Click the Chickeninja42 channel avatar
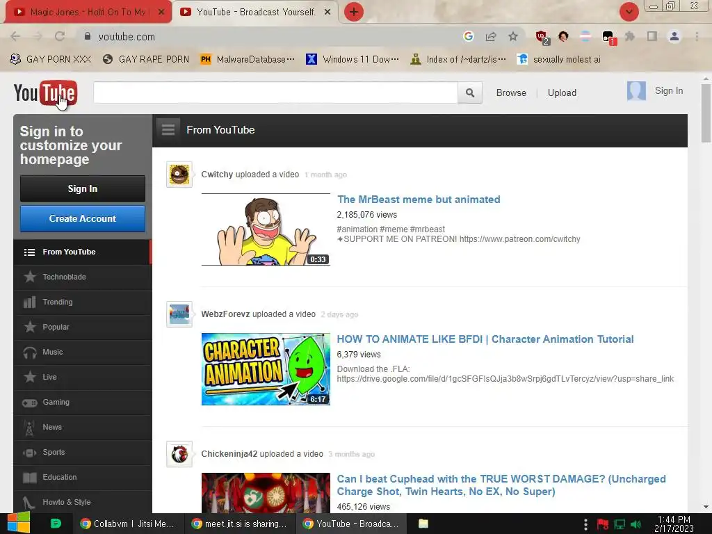The width and height of the screenshot is (712, 534). click(179, 454)
